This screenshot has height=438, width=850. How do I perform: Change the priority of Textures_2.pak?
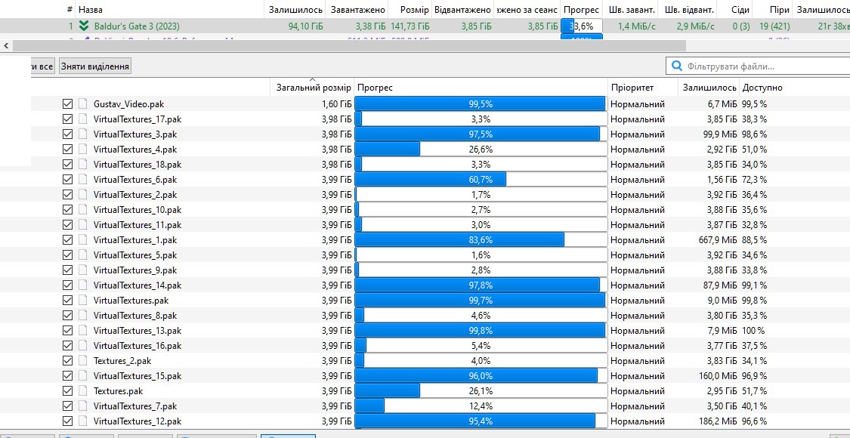tap(642, 361)
